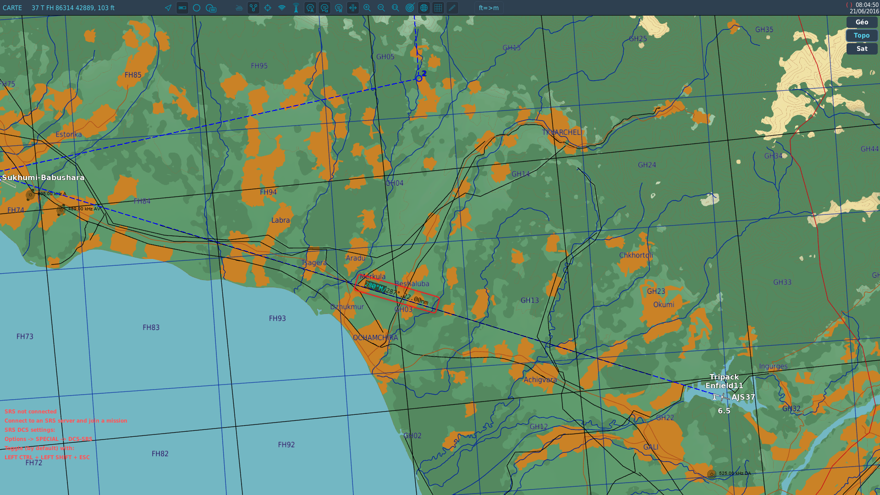Click the Aradu town label
The height and width of the screenshot is (495, 880).
tap(356, 258)
